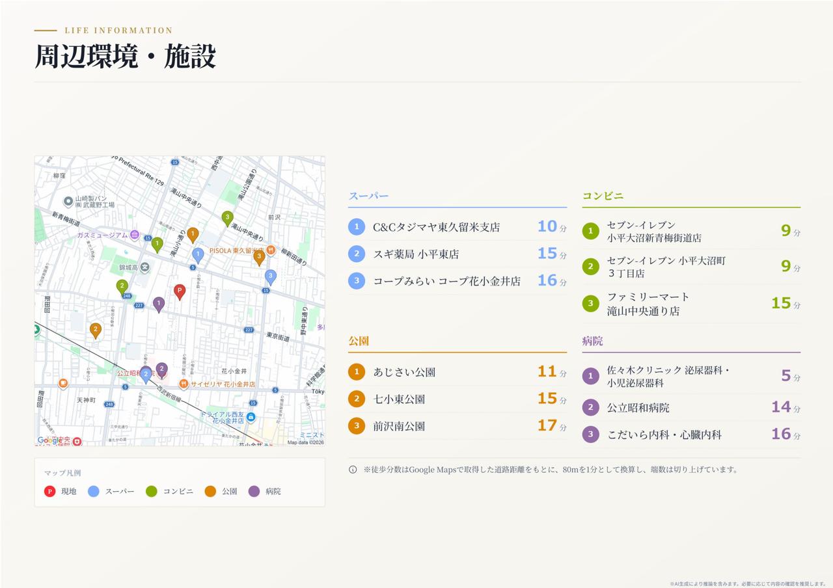The width and height of the screenshot is (833, 588).
Task: Click the green badge 3 beside ファミリーマート 滝山中央通り店
Action: [590, 303]
